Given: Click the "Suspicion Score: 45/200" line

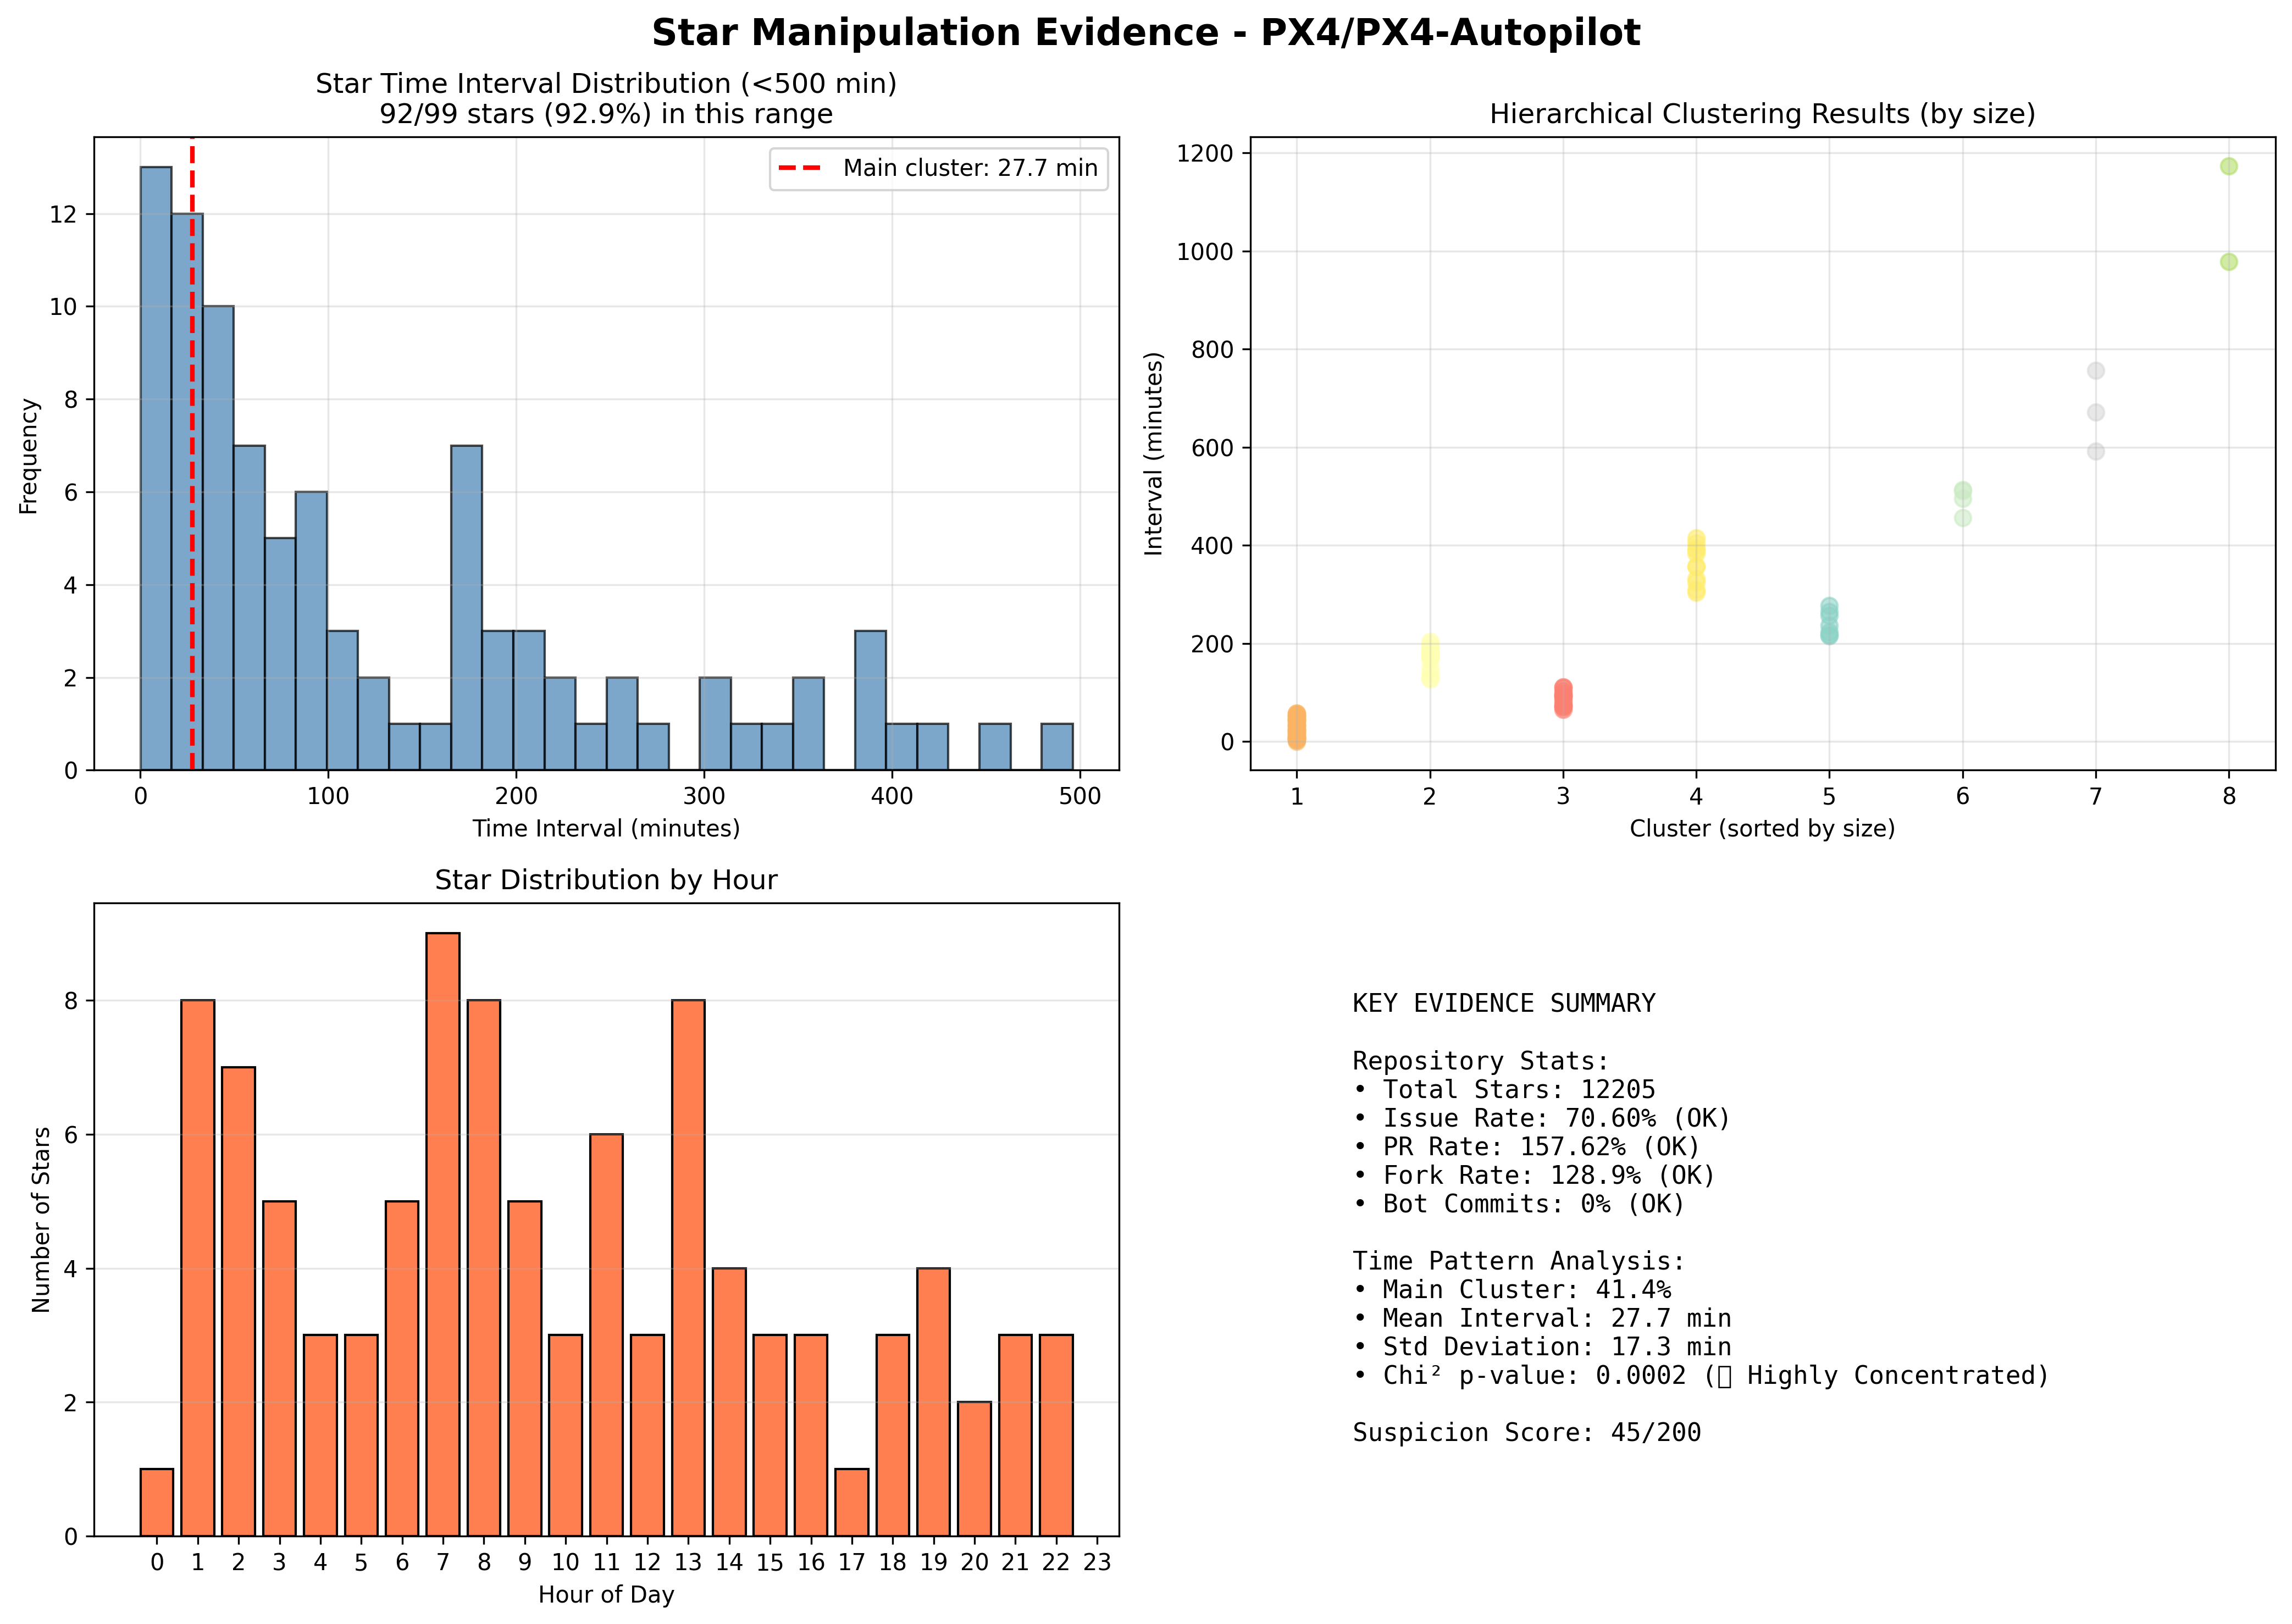Looking at the screenshot, I should tap(1527, 1433).
